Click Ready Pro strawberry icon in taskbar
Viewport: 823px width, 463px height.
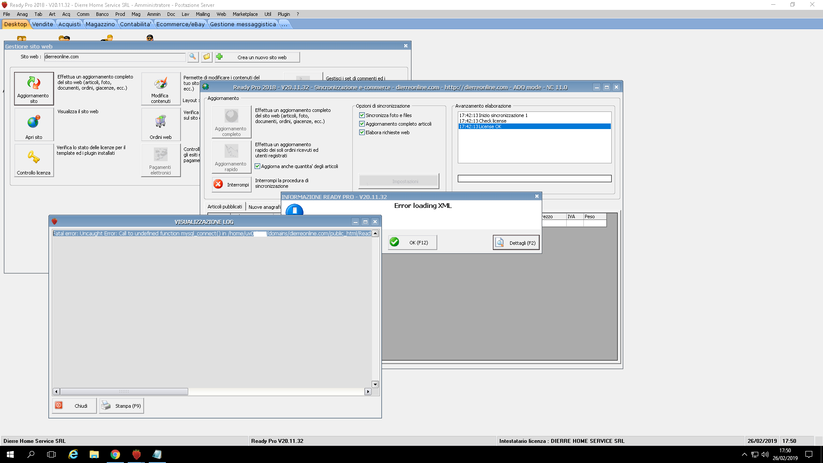(x=136, y=454)
